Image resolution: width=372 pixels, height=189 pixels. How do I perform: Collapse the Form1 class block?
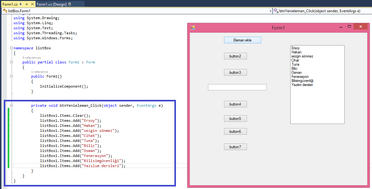[11, 62]
